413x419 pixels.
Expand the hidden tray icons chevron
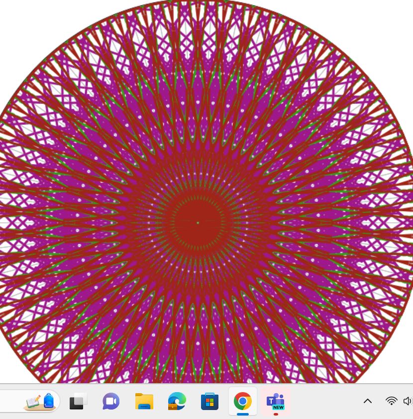coord(368,401)
